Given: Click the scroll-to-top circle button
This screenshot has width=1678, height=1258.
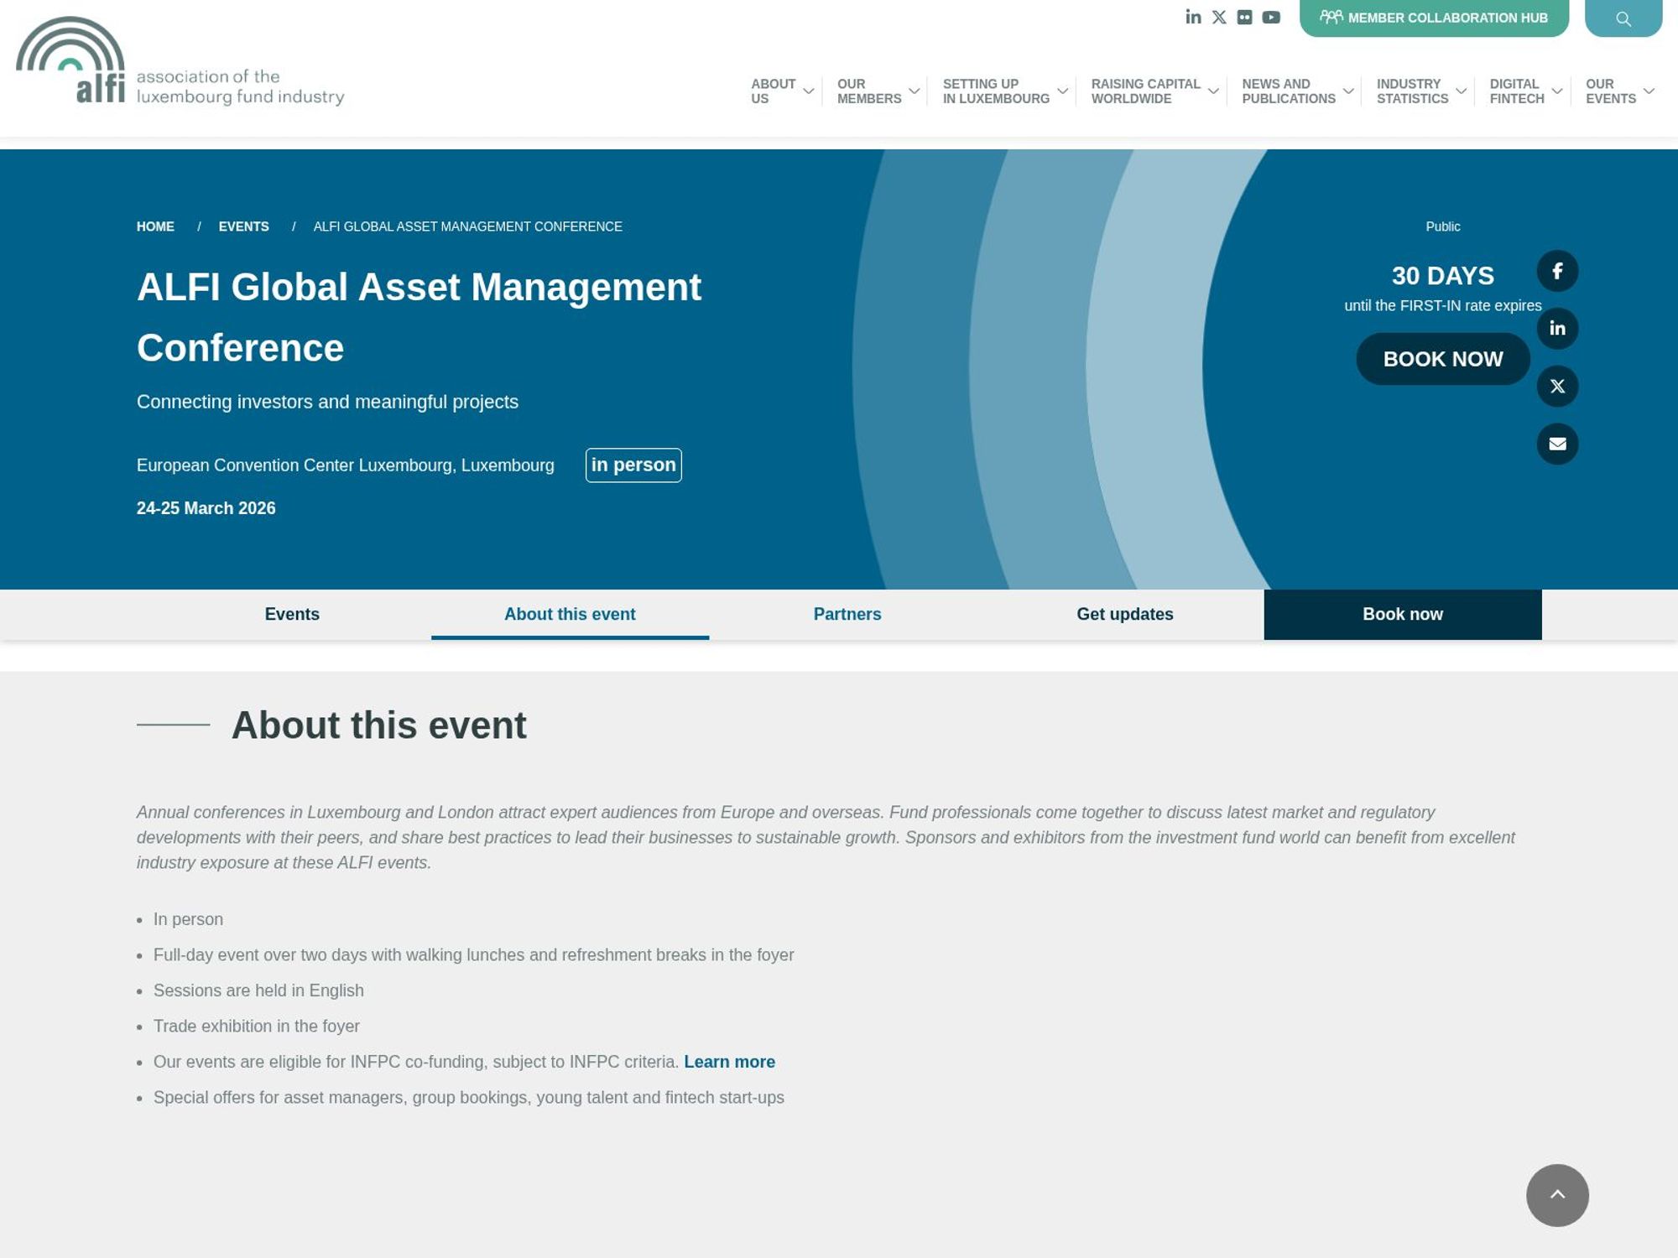Looking at the screenshot, I should [1556, 1195].
